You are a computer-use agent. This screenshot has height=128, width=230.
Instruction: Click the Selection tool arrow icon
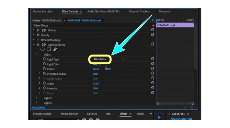[159, 117]
